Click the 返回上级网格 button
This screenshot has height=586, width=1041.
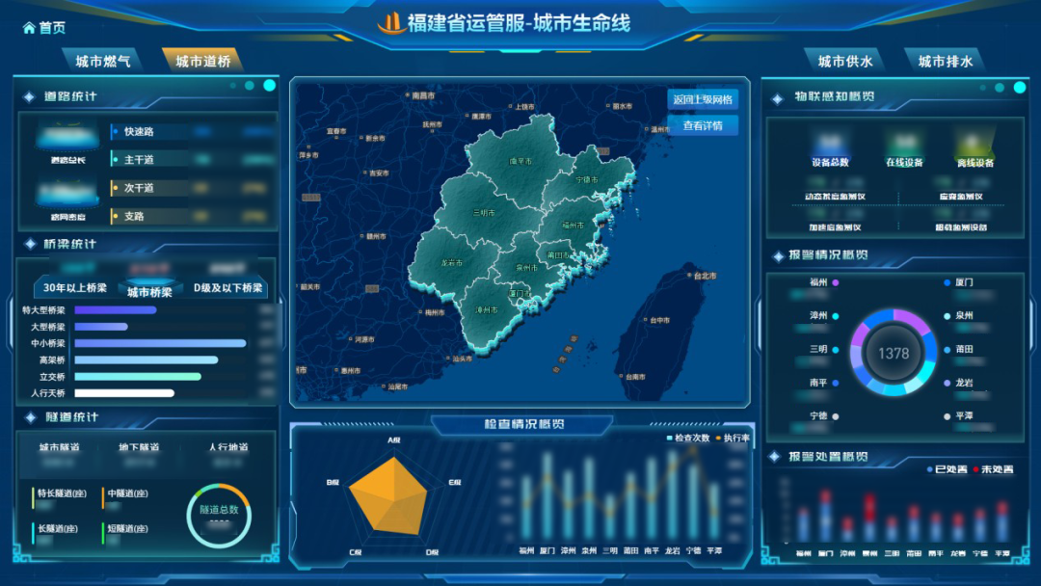point(703,99)
